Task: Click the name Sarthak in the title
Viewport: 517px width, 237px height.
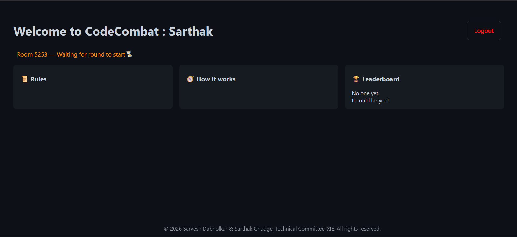Action: (x=191, y=31)
